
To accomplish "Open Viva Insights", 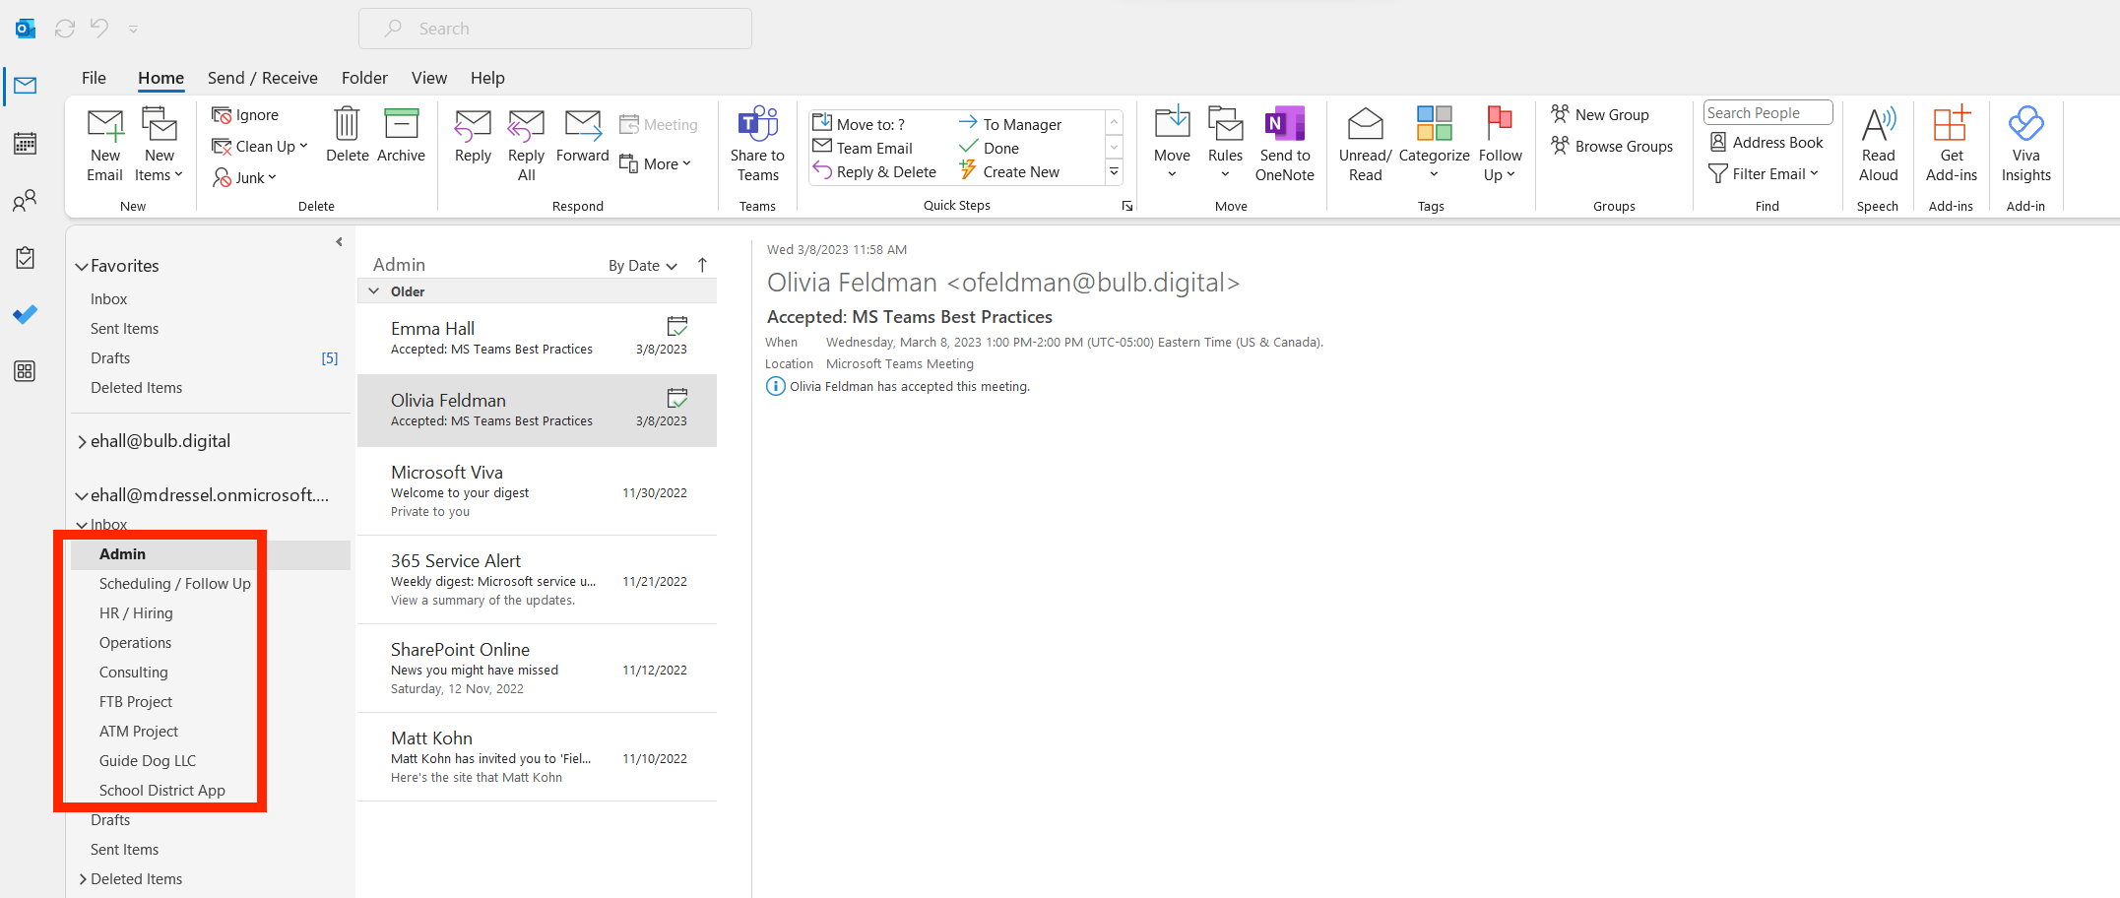I will click(x=2025, y=143).
